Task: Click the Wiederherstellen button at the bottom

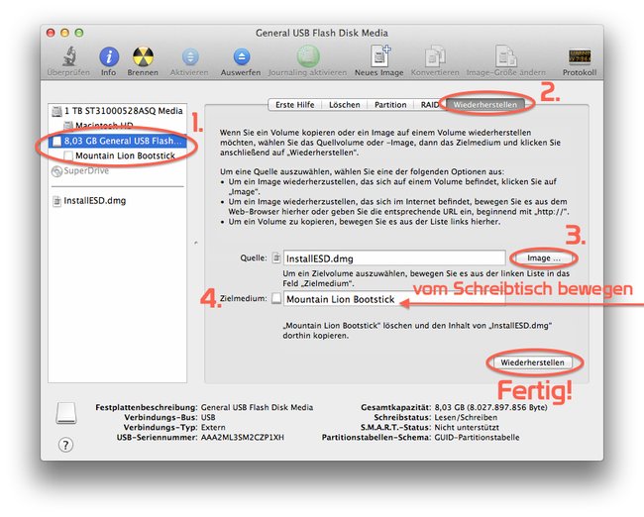Action: 532,362
